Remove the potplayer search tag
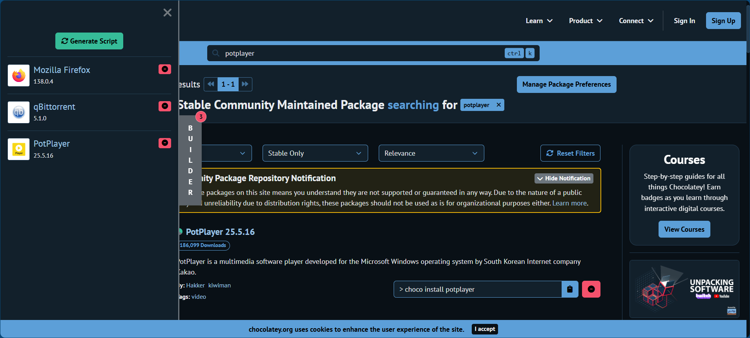This screenshot has width=750, height=338. pyautogui.click(x=498, y=105)
